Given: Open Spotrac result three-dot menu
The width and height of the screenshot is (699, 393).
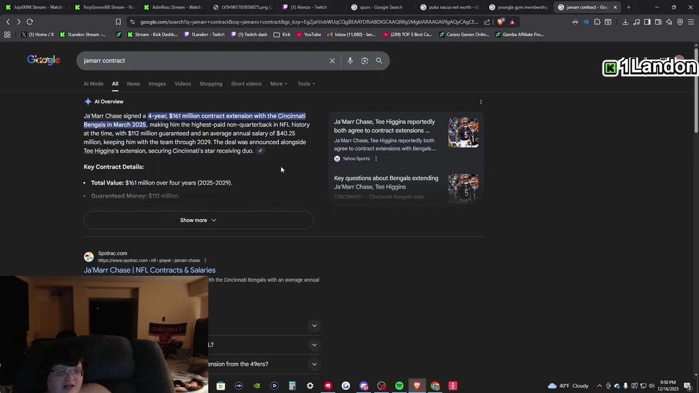Looking at the screenshot, I should (x=205, y=260).
